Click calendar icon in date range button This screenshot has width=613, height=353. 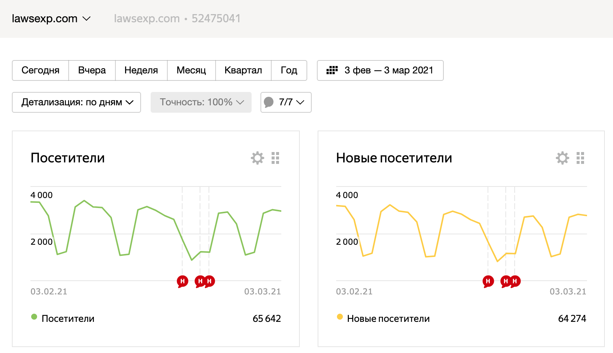(332, 70)
